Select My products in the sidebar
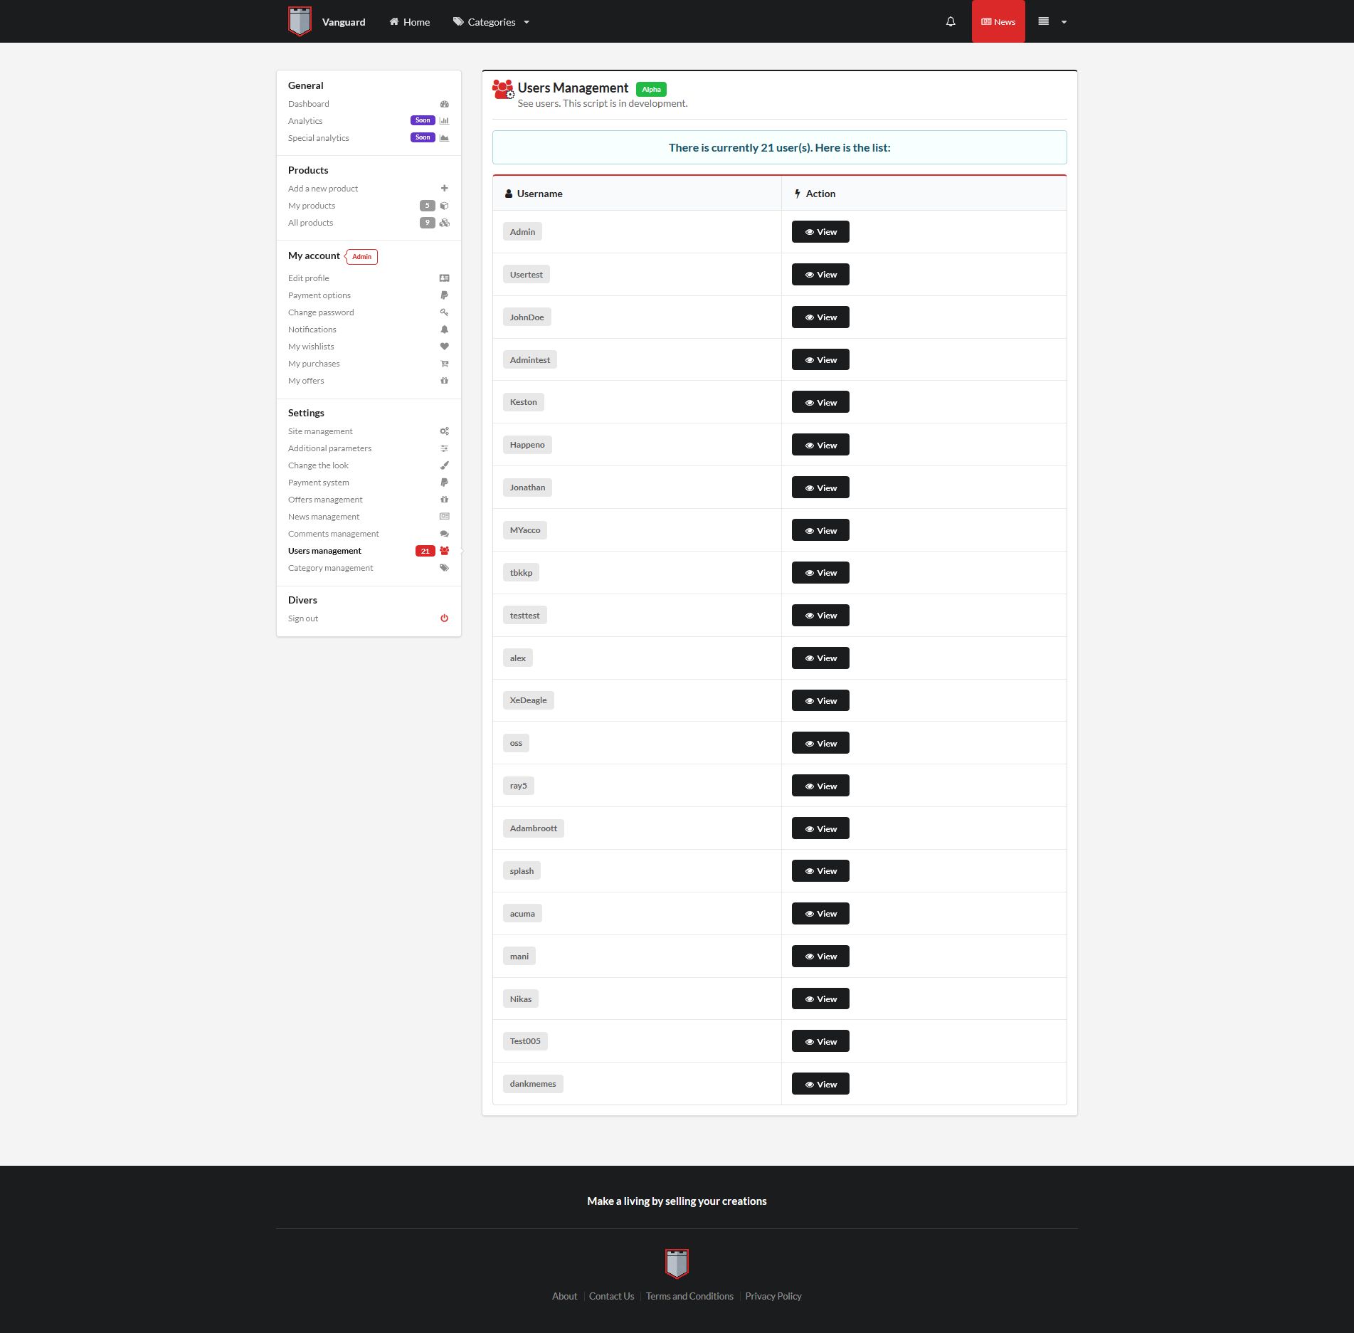 click(312, 206)
